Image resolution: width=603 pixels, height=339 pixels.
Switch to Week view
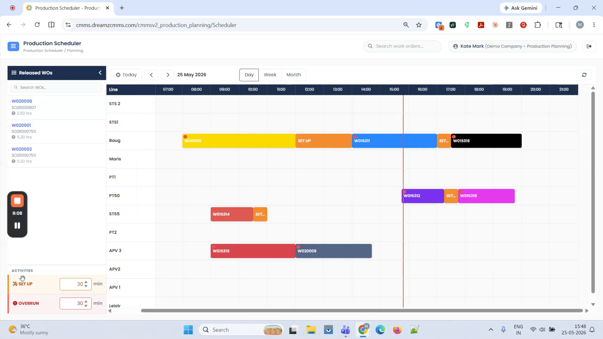(270, 75)
